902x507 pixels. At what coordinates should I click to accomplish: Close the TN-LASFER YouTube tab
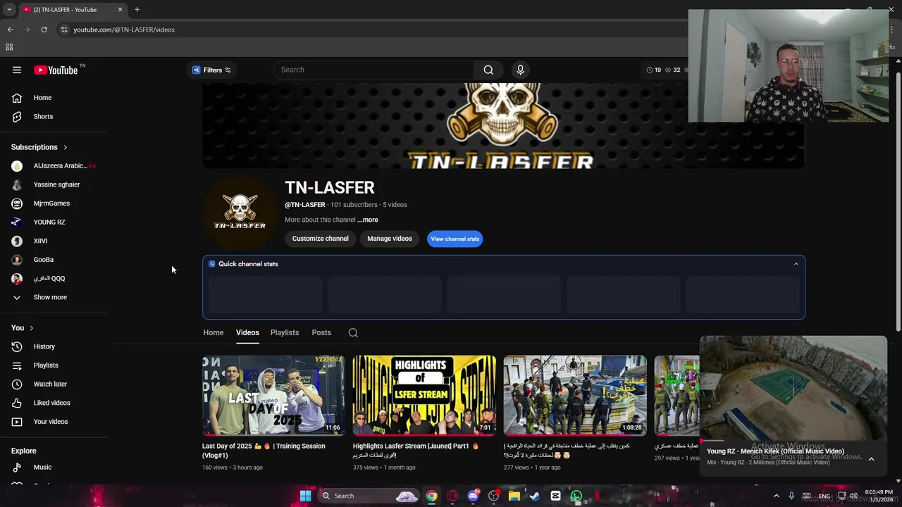point(120,9)
